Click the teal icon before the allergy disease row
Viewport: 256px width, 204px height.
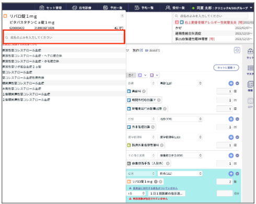[182, 22]
